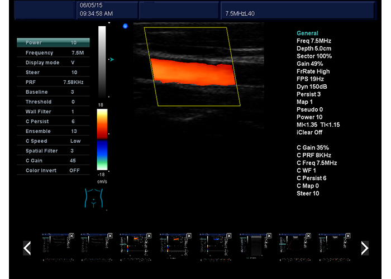Click the blue probe orientation dot
391x279 pixels.
point(125,26)
